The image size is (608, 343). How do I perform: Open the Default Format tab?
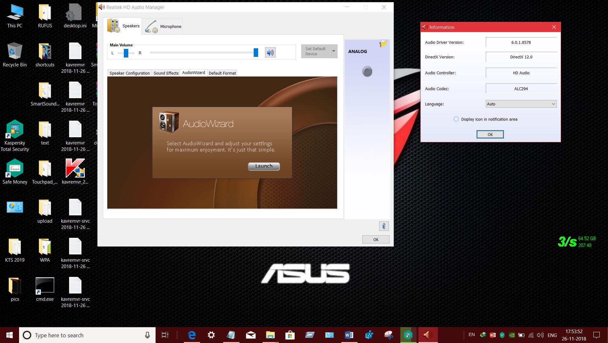[222, 73]
